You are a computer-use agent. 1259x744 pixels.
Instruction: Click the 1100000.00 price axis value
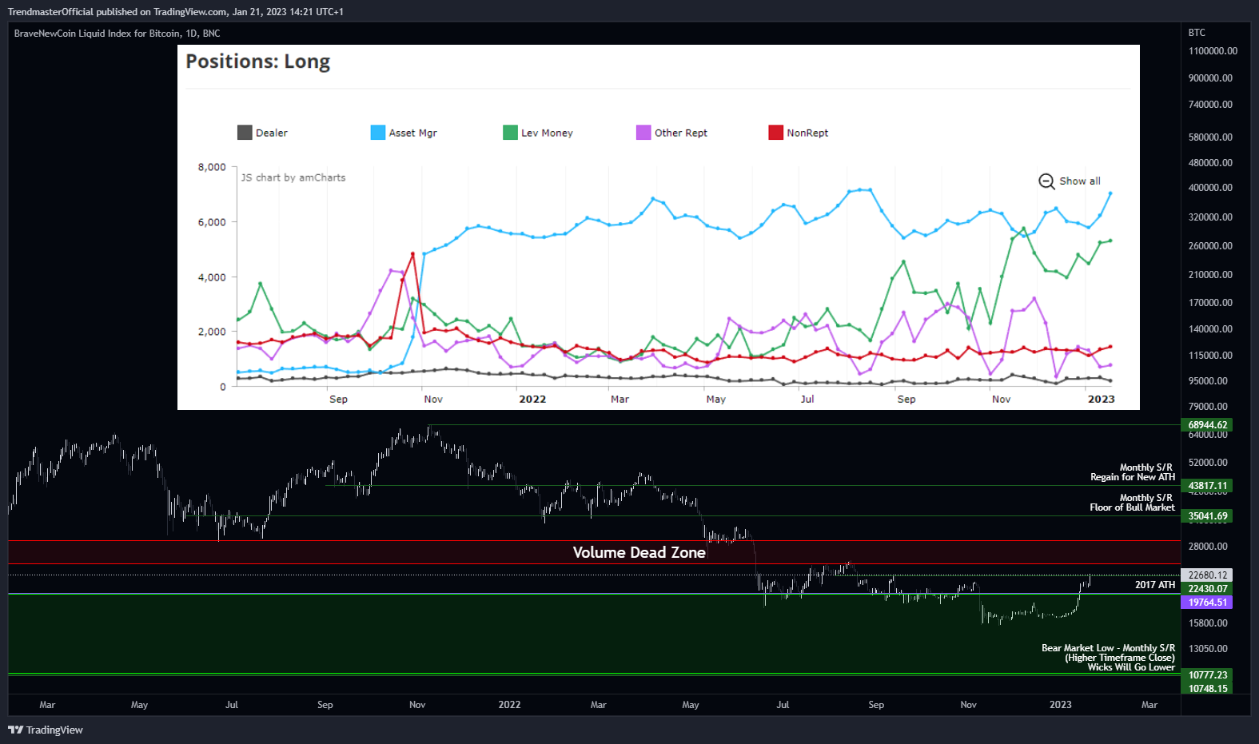(1213, 51)
